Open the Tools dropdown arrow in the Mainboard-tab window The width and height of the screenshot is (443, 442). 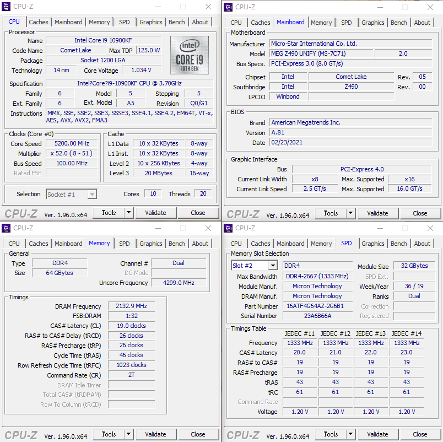point(350,213)
